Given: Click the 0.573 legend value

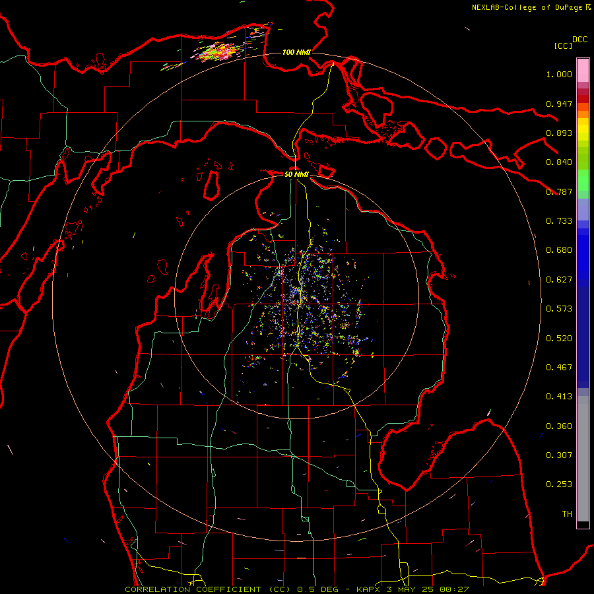Looking at the screenshot, I should pyautogui.click(x=559, y=309).
